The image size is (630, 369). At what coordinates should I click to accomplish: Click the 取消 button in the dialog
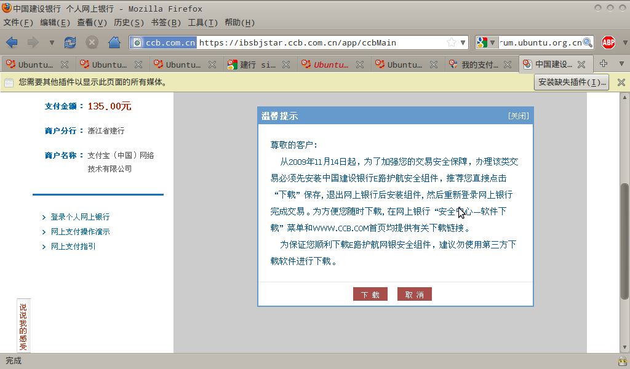(x=414, y=295)
